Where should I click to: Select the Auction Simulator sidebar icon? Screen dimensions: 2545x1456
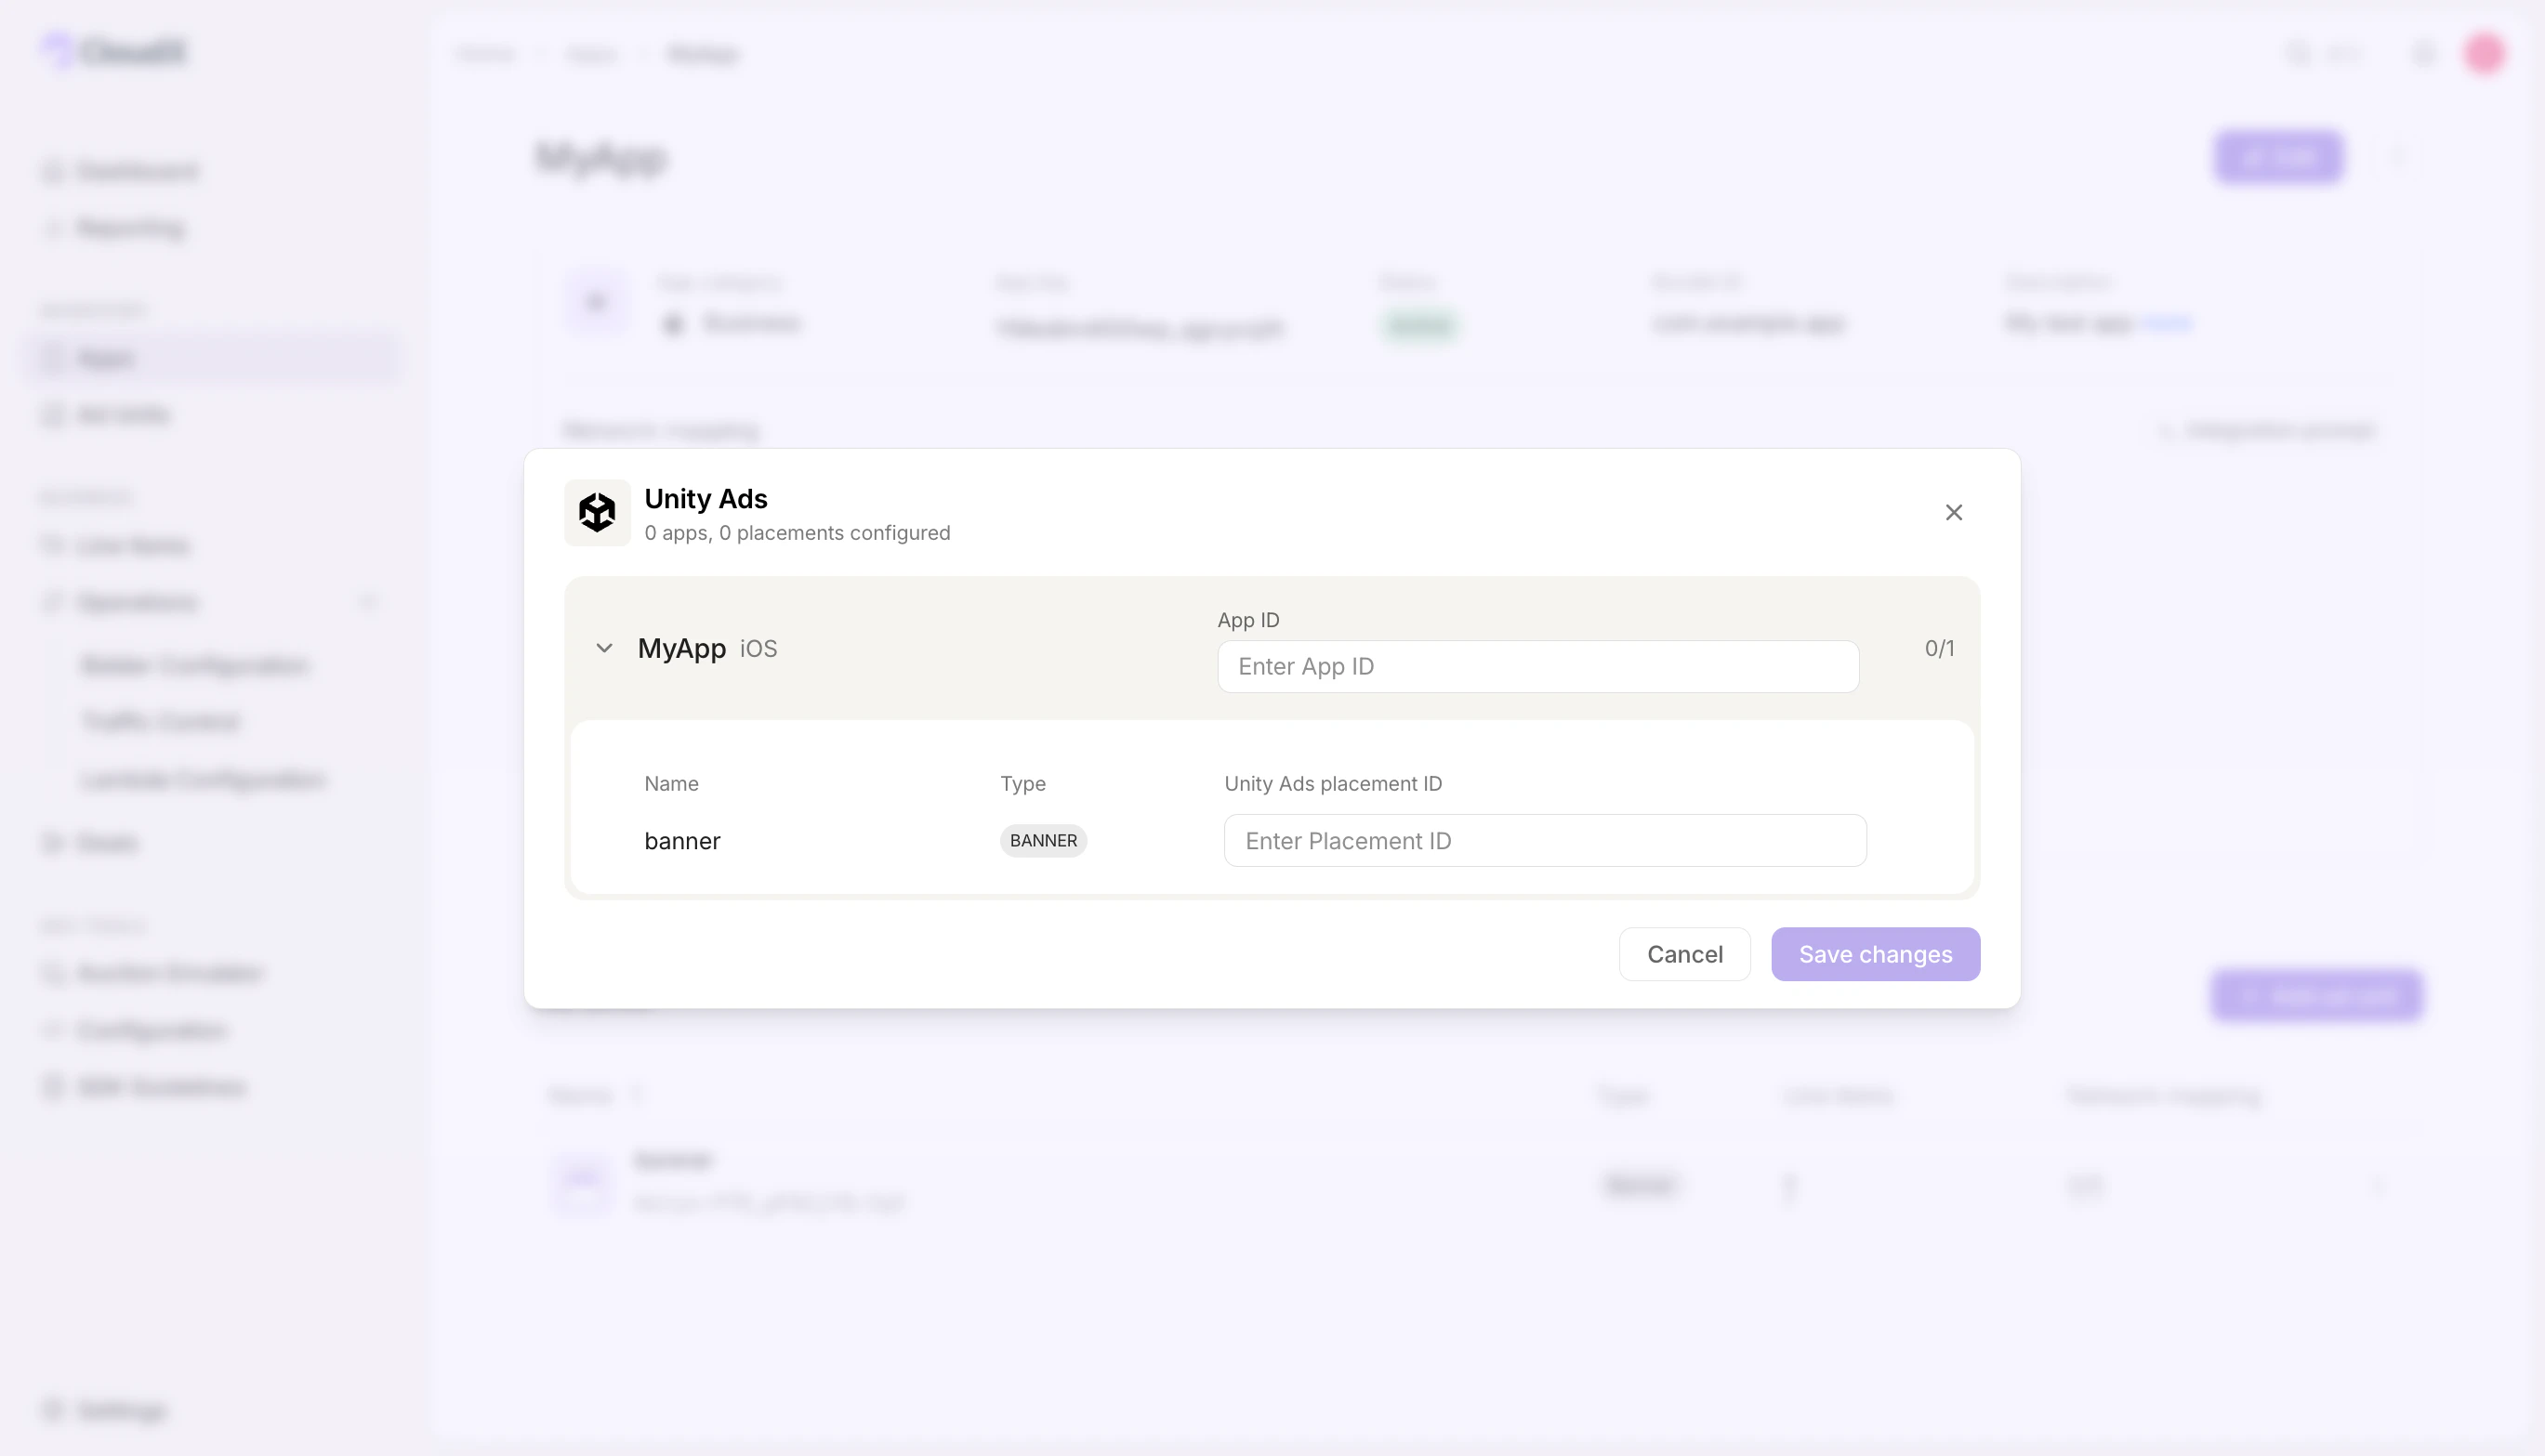point(52,972)
